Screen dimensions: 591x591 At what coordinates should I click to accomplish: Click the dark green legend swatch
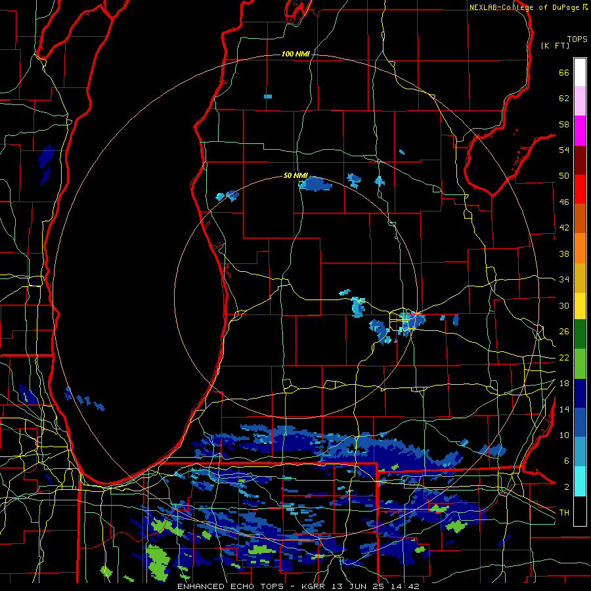click(x=580, y=334)
